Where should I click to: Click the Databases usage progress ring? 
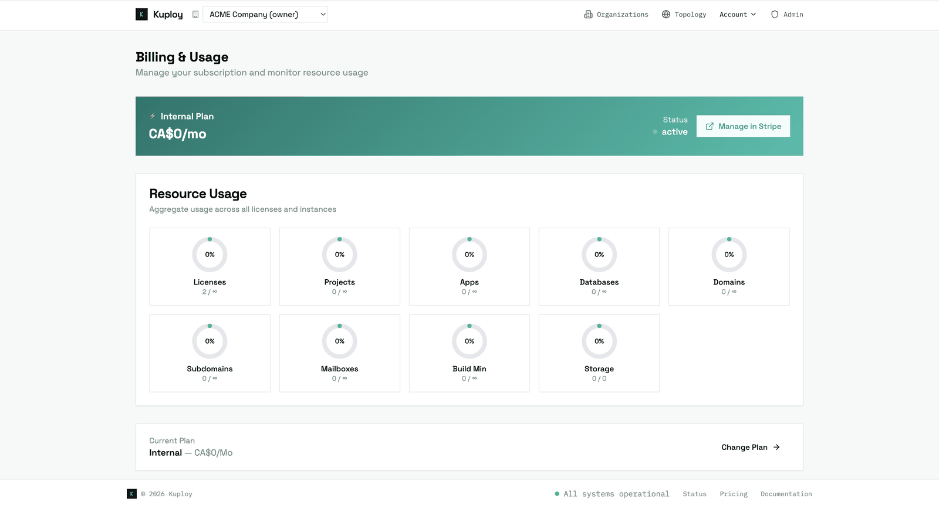point(599,255)
